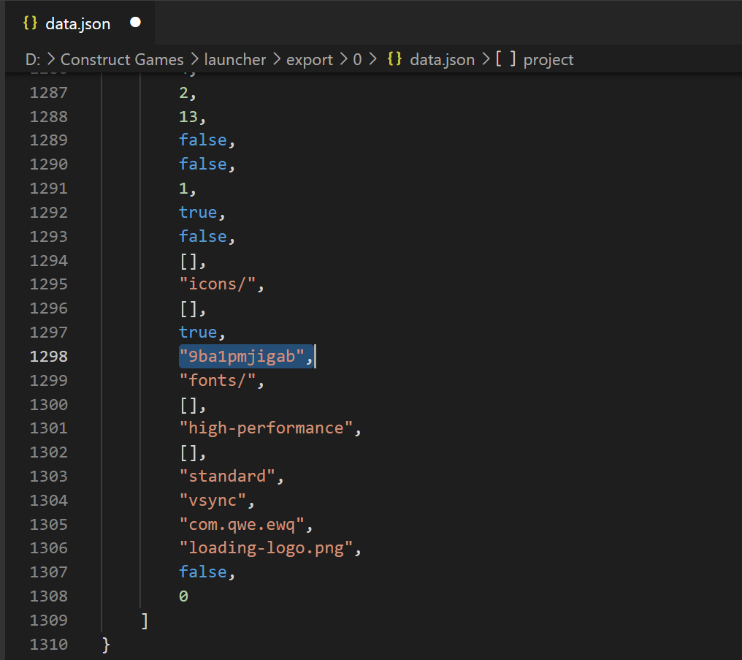Screen dimensions: 742x660
Task: Click the braces icon before data.json in breadcrumbs
Action: [x=394, y=58]
